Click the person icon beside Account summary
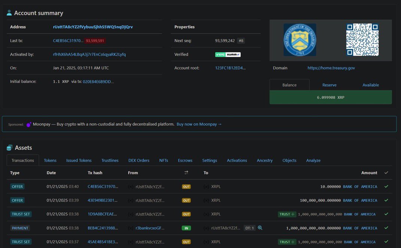Image resolution: width=401 pixels, height=248 pixels. [8, 12]
